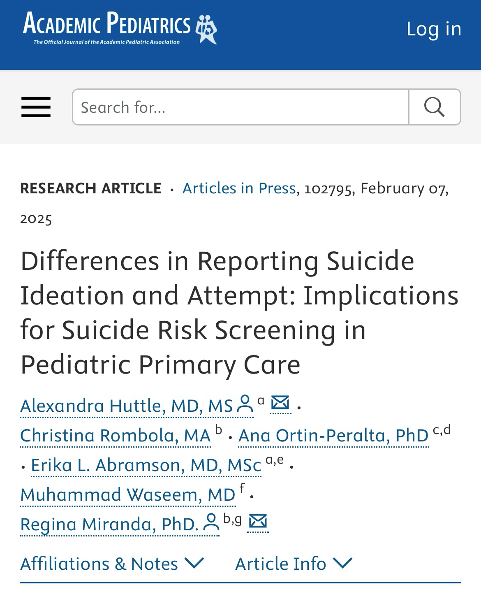481x613 pixels.
Task: Open Alexandra Huttle, MD, MS author link
Action: pyautogui.click(x=127, y=406)
